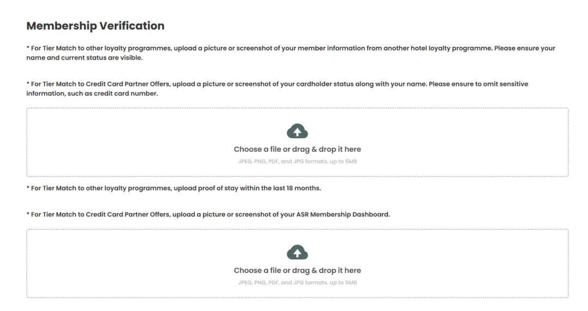Click the Membership Verification heading

(x=95, y=26)
